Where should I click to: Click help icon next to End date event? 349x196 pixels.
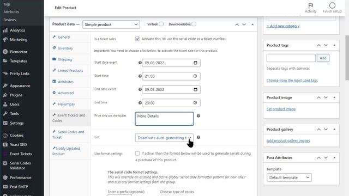[140, 89]
